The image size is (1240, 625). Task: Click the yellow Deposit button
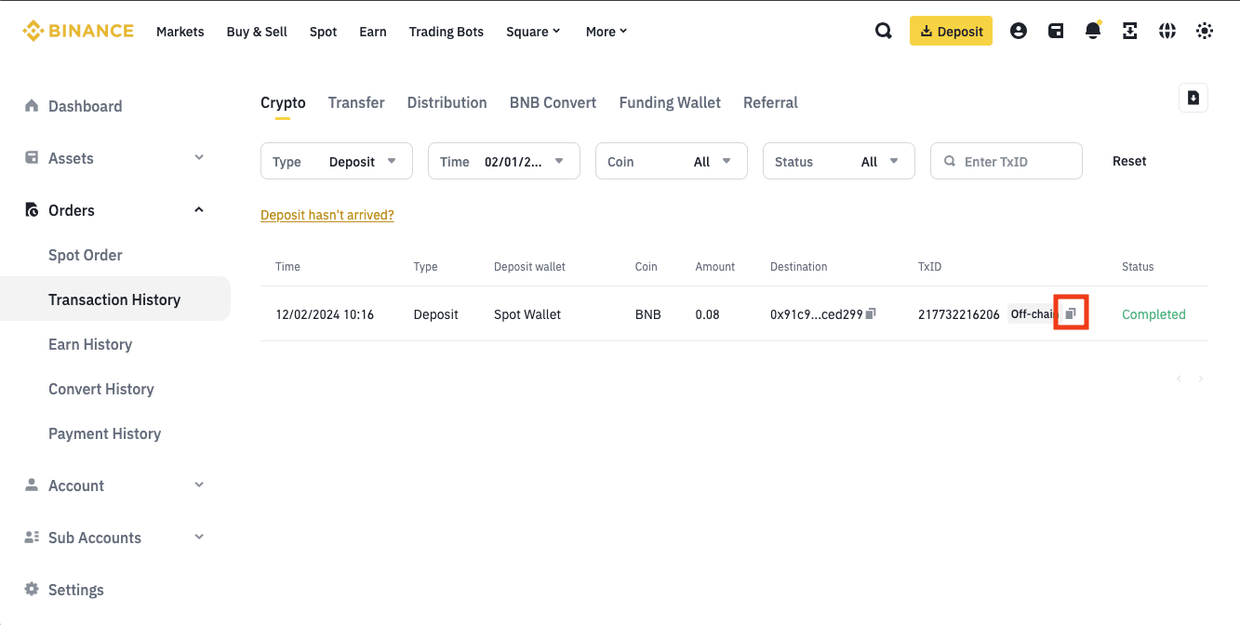click(951, 31)
